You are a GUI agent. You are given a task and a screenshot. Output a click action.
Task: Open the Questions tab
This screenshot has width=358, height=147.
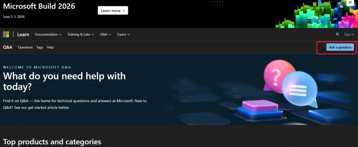25,47
